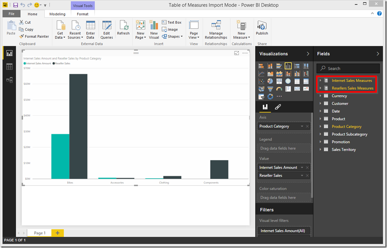Select the scatter chart visualization
Image resolution: width=387 pixels, height=248 pixels.
tap(261, 81)
